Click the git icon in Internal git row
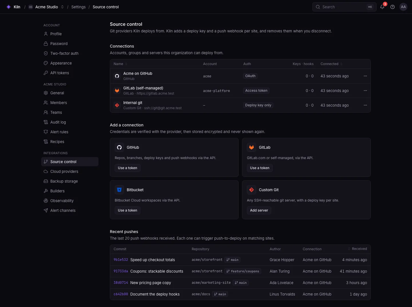Viewport: 412px width, 307px height. point(117,105)
